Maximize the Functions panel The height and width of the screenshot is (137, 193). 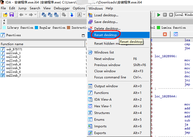(83, 35)
